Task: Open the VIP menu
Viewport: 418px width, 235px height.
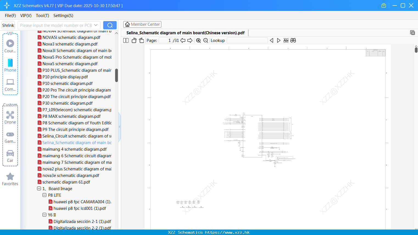Action: click(26, 15)
